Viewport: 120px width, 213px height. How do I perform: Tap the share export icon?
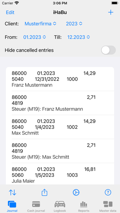coord(44,192)
